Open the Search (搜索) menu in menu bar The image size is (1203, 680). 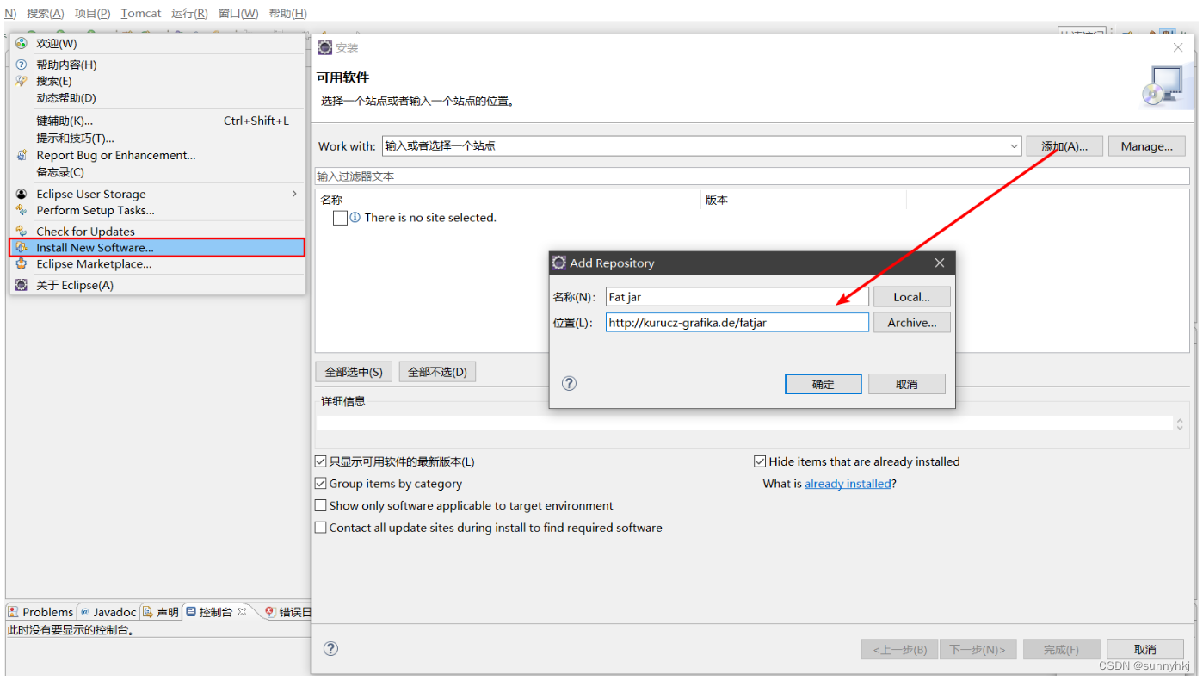point(45,13)
